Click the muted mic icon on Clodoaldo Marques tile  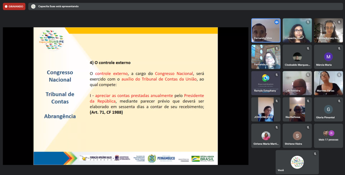coord(308,49)
